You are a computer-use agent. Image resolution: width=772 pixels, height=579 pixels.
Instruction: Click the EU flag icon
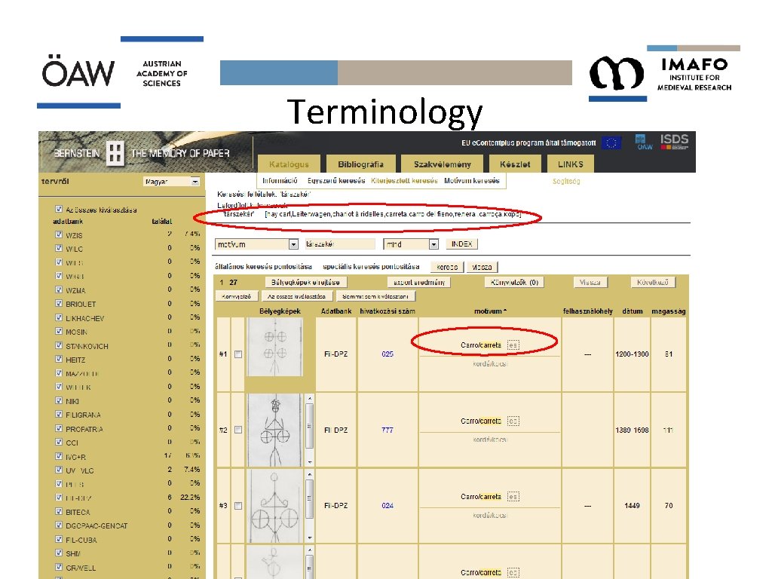tap(611, 142)
